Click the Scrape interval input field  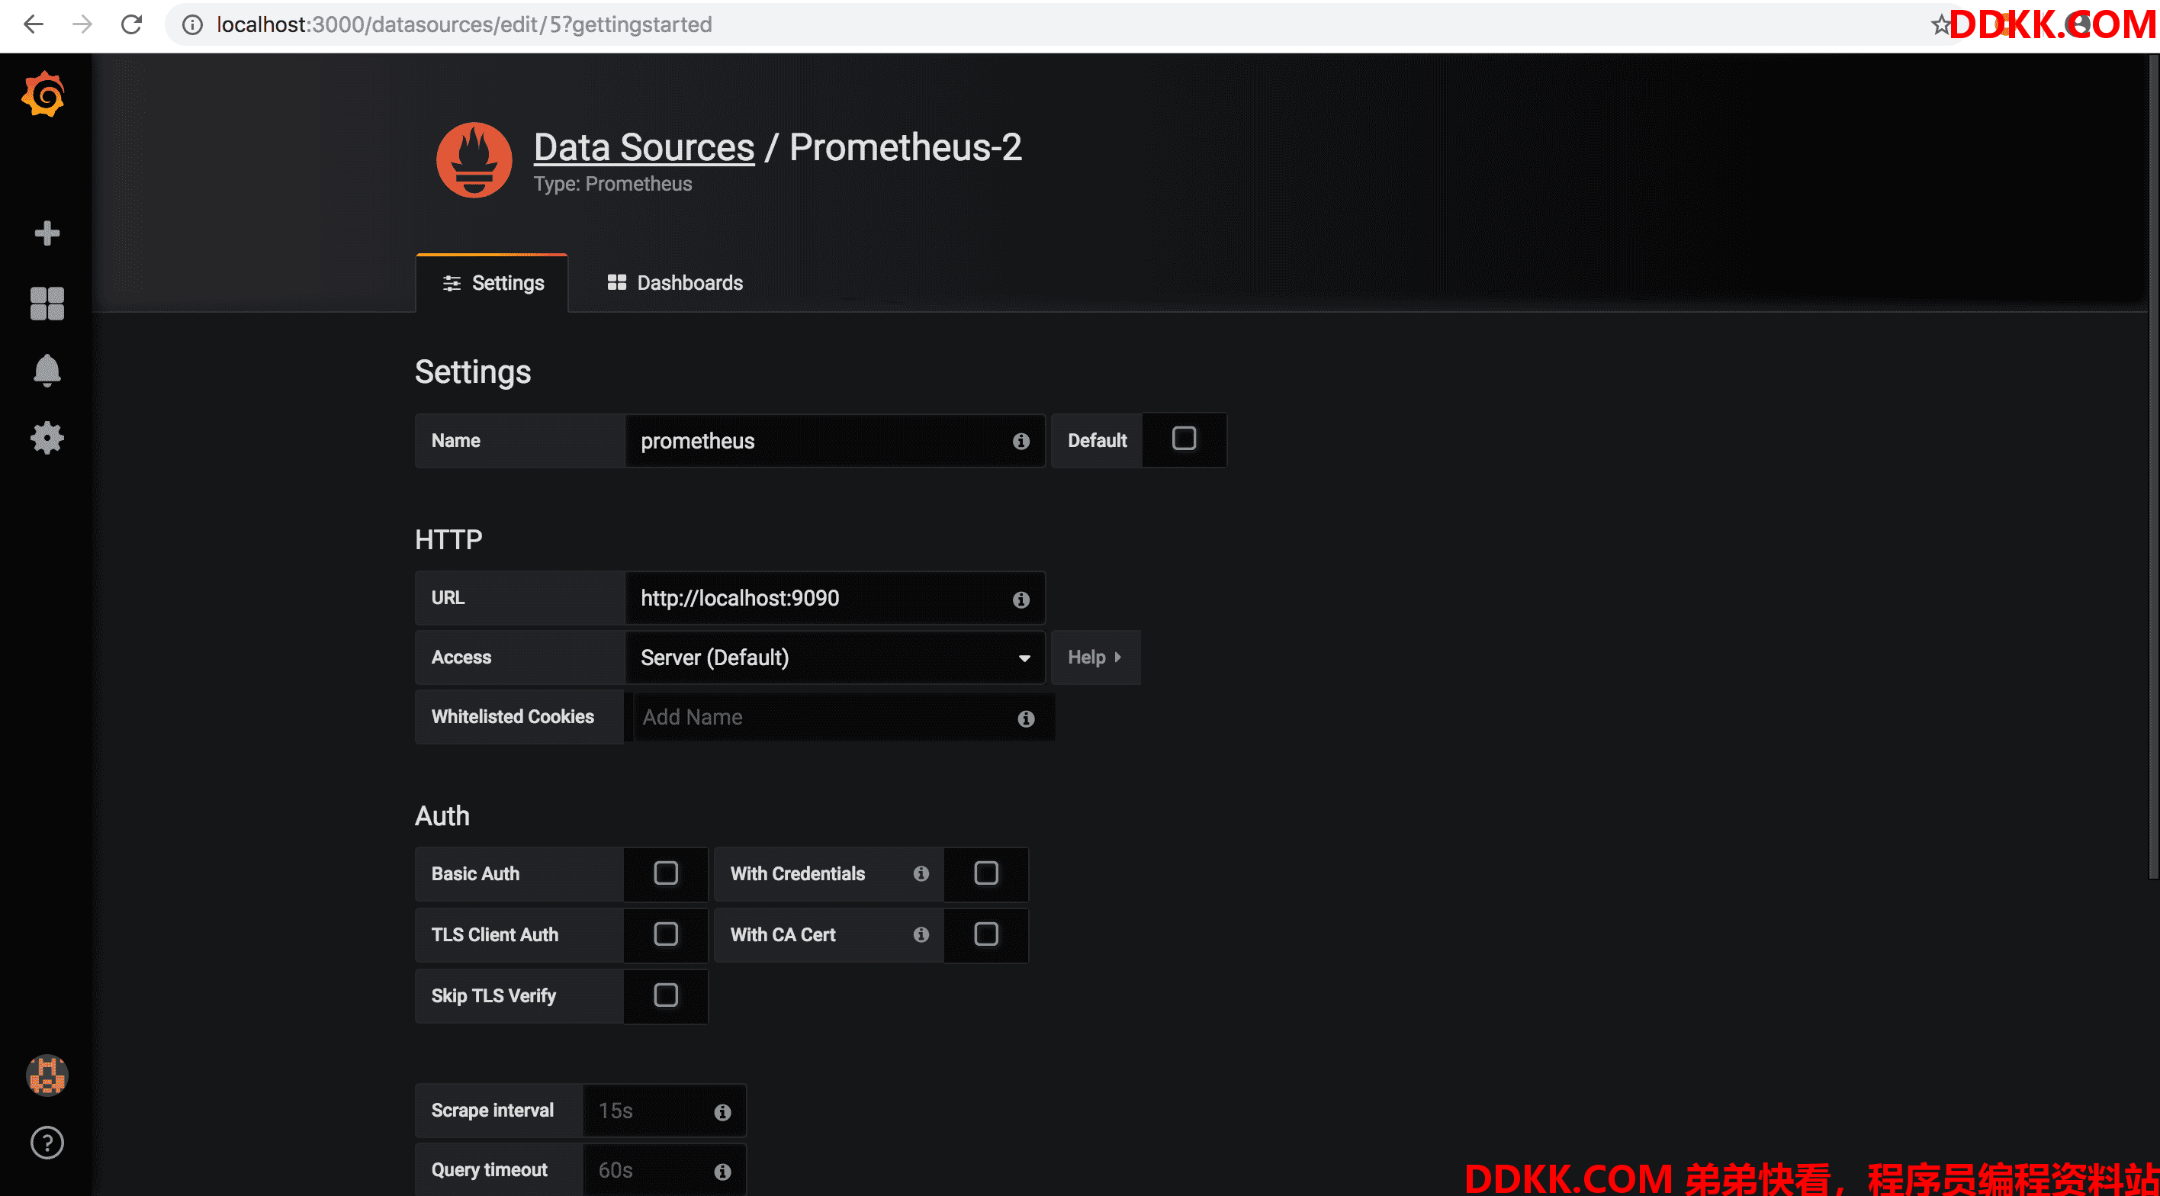pos(664,1111)
